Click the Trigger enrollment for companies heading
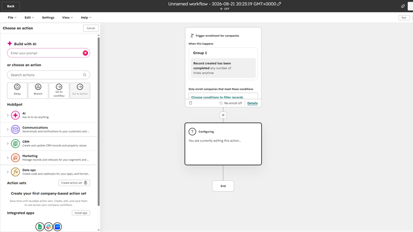Screen dimensions: 413x232 [217, 36]
